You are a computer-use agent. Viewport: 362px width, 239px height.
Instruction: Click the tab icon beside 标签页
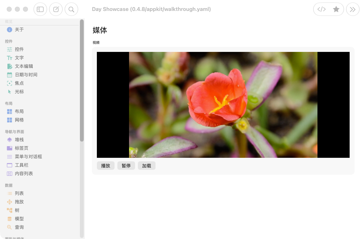pyautogui.click(x=10, y=148)
